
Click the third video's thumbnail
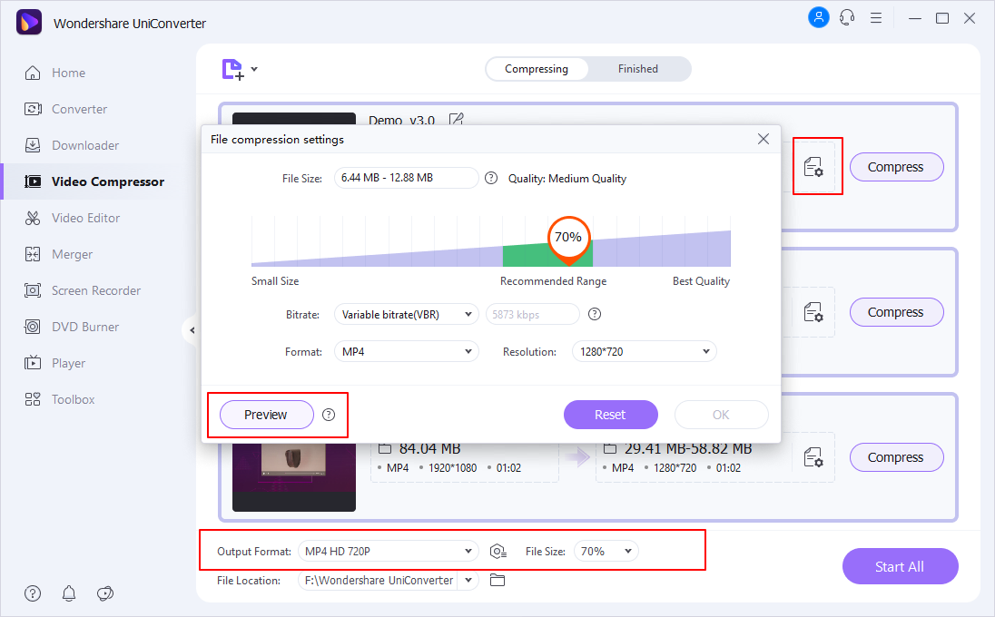[294, 477]
